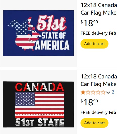Open the black Canada 51st State flag image
The height and width of the screenshot is (134, 117).
(38, 104)
